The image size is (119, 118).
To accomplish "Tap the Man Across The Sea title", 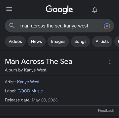I will click(39, 61).
